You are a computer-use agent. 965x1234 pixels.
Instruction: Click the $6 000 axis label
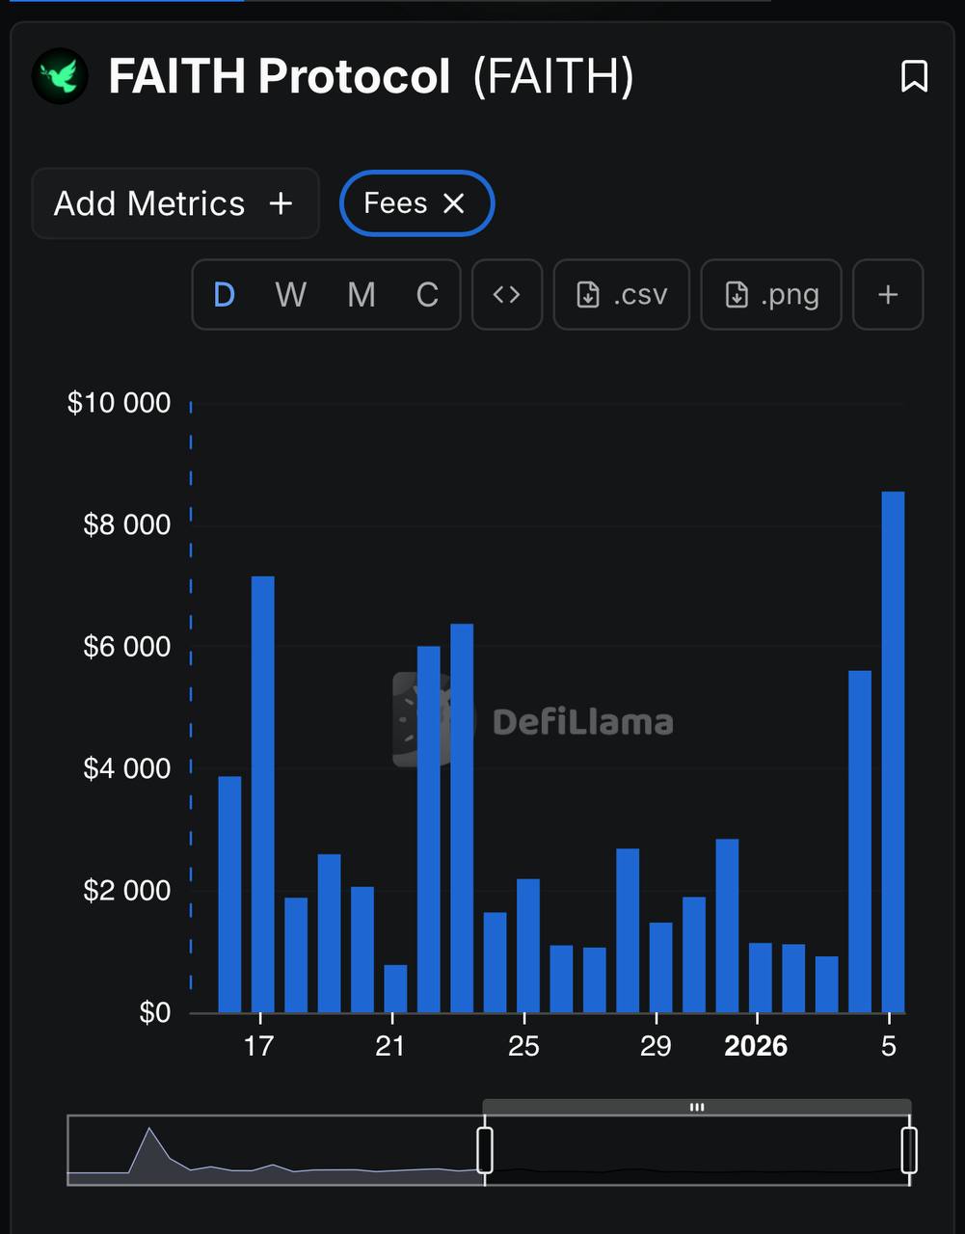coord(126,647)
